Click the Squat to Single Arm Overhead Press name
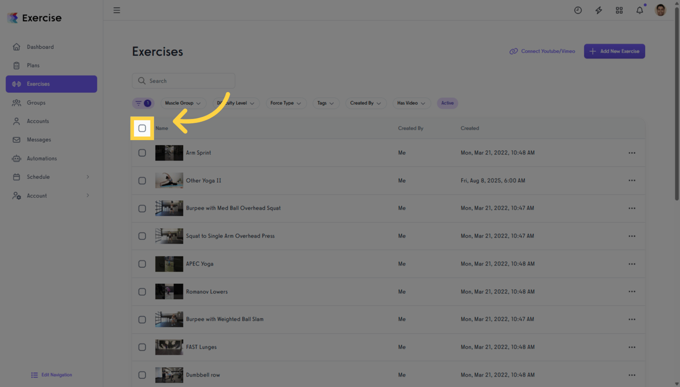Image resolution: width=680 pixels, height=387 pixels. pyautogui.click(x=230, y=236)
